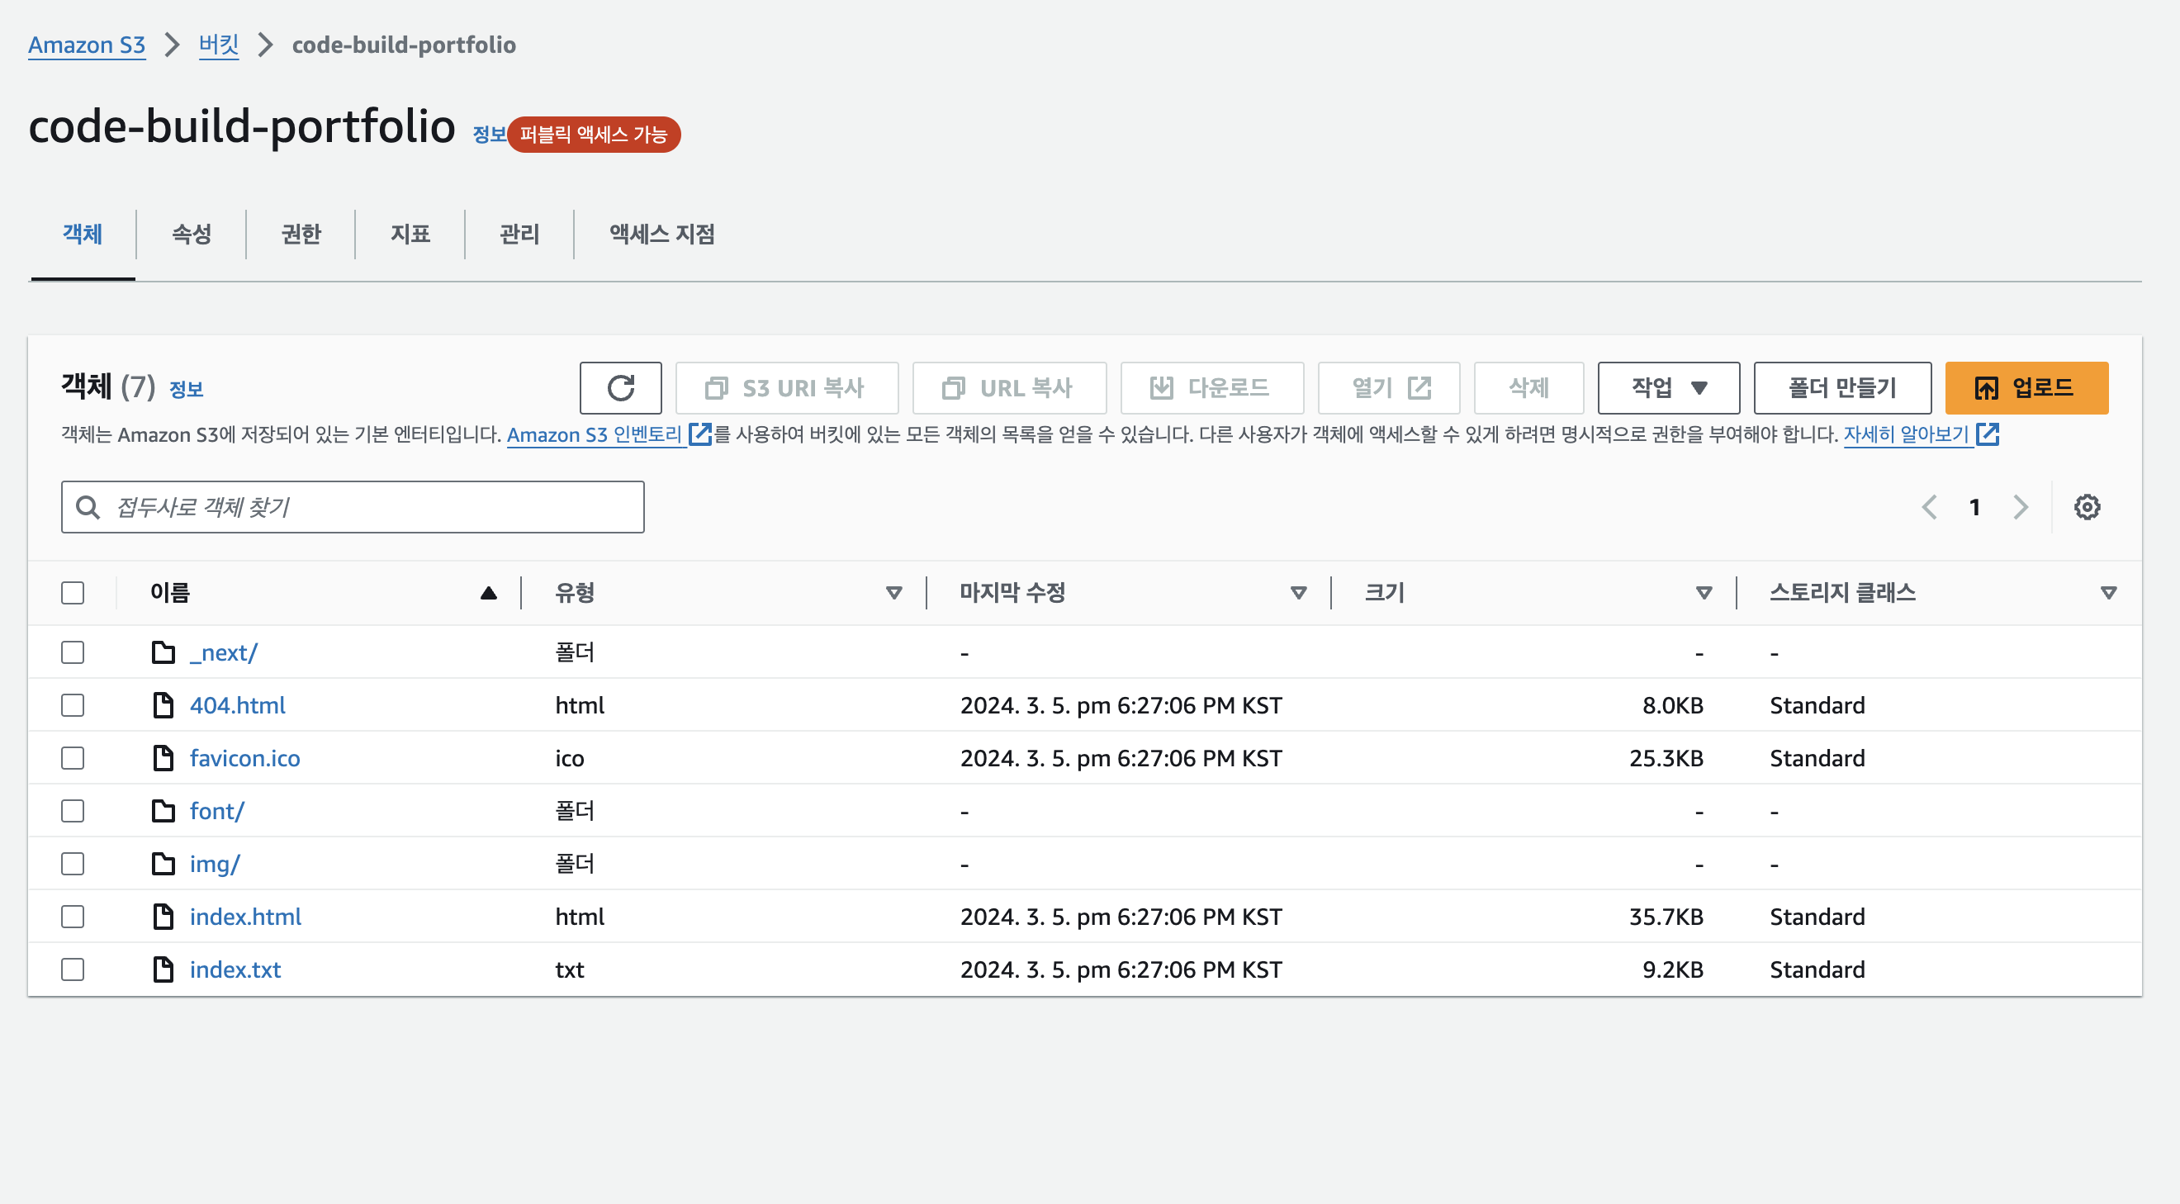This screenshot has height=1204, width=2180.
Task: Go to previous page arrow
Action: 1930,507
